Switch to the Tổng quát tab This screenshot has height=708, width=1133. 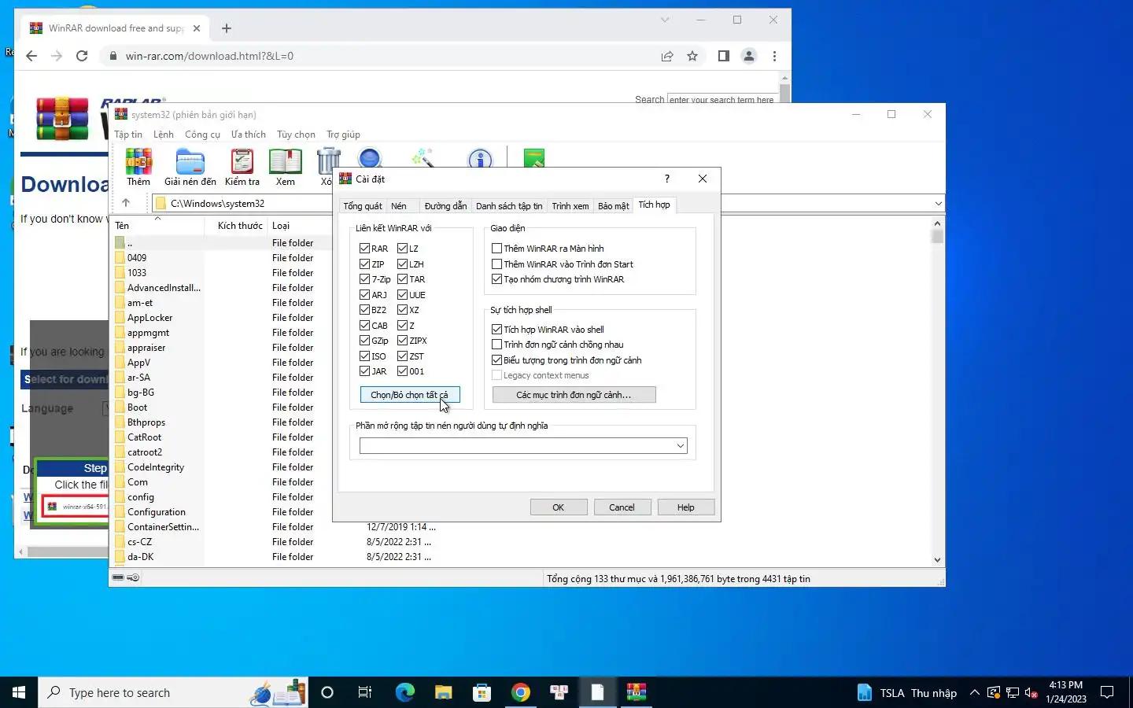click(x=363, y=206)
